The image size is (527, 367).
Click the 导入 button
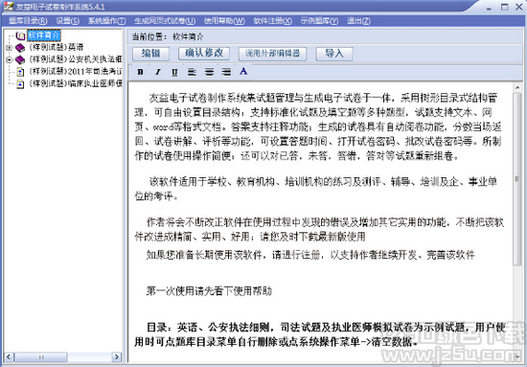334,54
